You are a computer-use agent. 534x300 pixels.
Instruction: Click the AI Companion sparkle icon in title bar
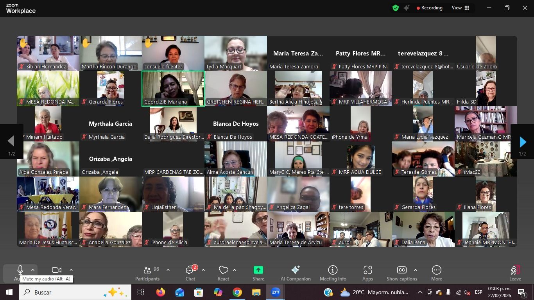pos(407,8)
